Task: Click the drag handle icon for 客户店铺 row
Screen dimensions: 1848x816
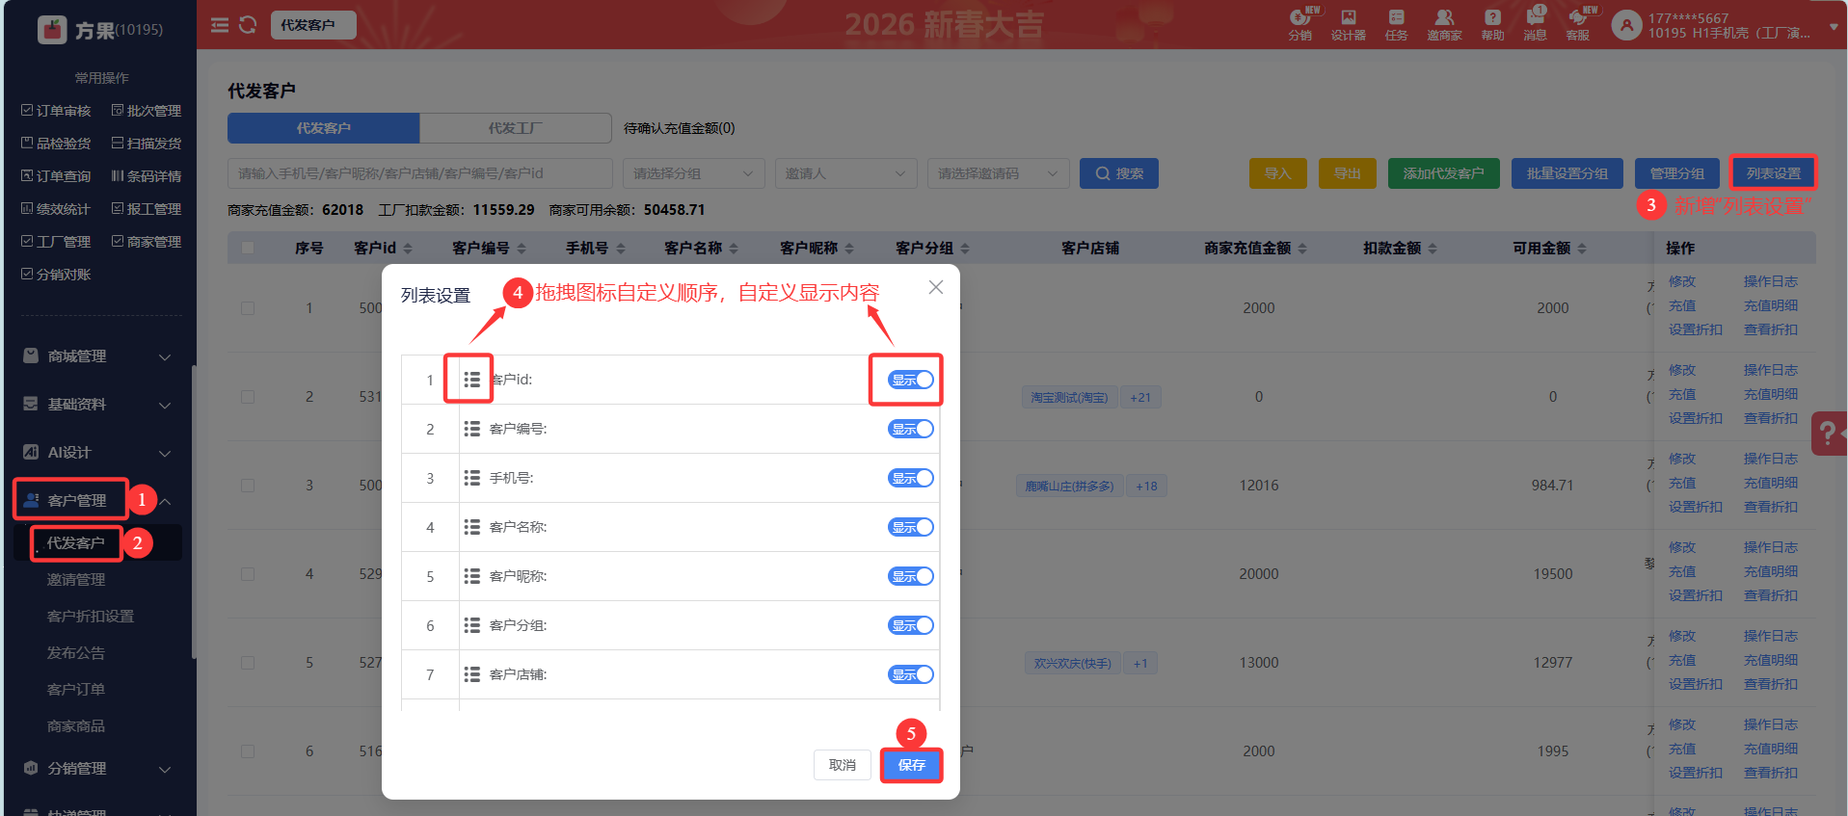Action: pyautogui.click(x=471, y=674)
